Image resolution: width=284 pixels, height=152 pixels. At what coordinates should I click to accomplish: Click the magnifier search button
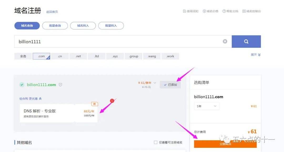(x=246, y=41)
